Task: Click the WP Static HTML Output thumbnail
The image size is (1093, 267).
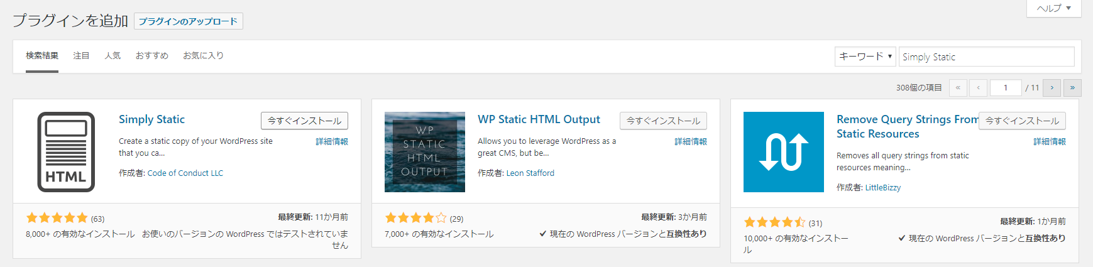Action: point(425,152)
